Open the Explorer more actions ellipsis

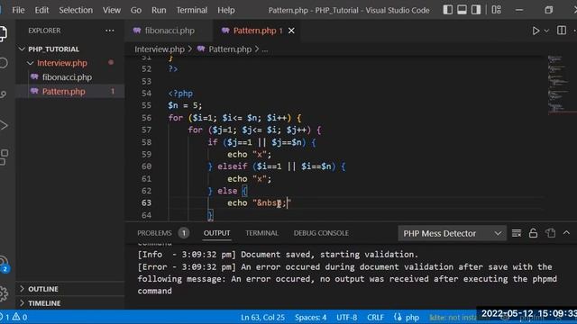tap(110, 31)
